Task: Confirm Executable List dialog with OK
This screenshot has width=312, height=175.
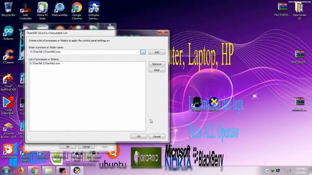Action: [138, 136]
